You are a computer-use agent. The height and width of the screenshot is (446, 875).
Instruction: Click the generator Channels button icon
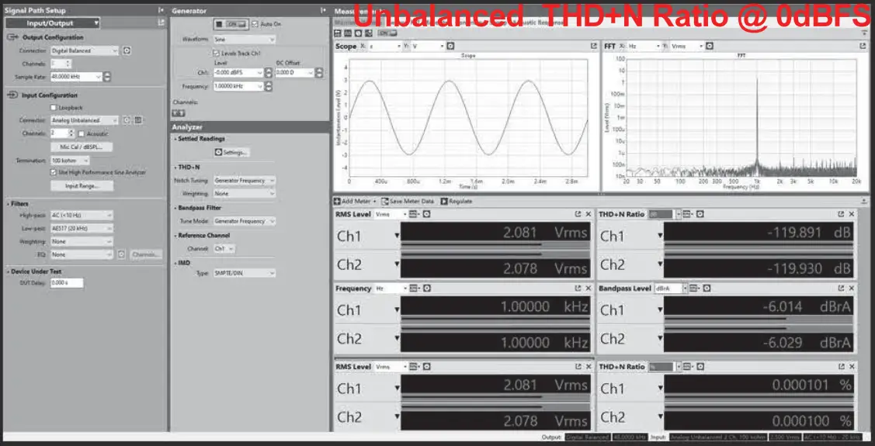point(179,112)
